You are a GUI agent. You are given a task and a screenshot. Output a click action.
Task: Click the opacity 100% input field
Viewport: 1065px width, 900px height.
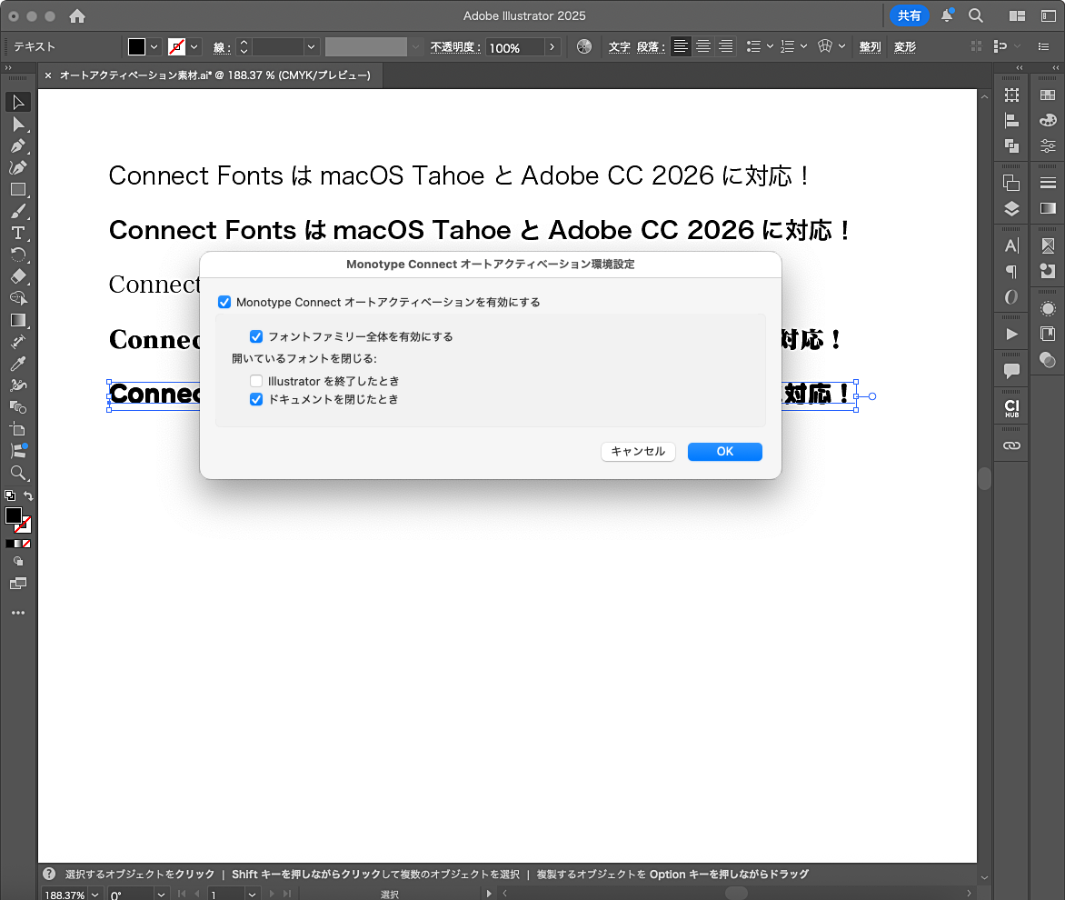tap(515, 47)
